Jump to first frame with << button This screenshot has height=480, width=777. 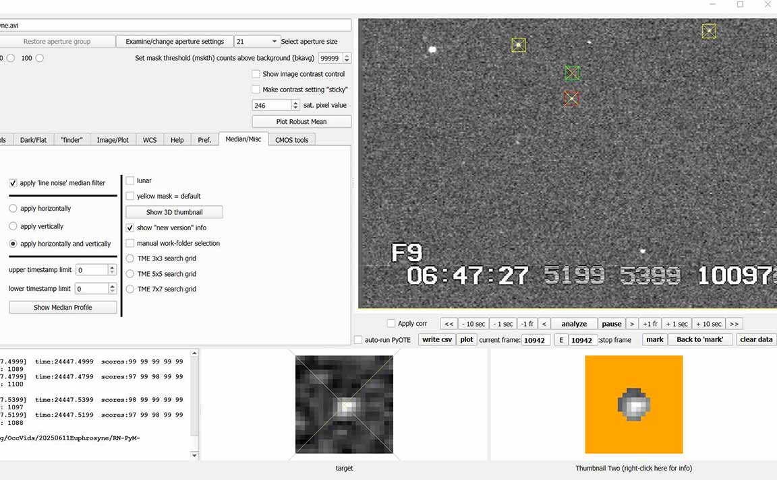pyautogui.click(x=449, y=324)
